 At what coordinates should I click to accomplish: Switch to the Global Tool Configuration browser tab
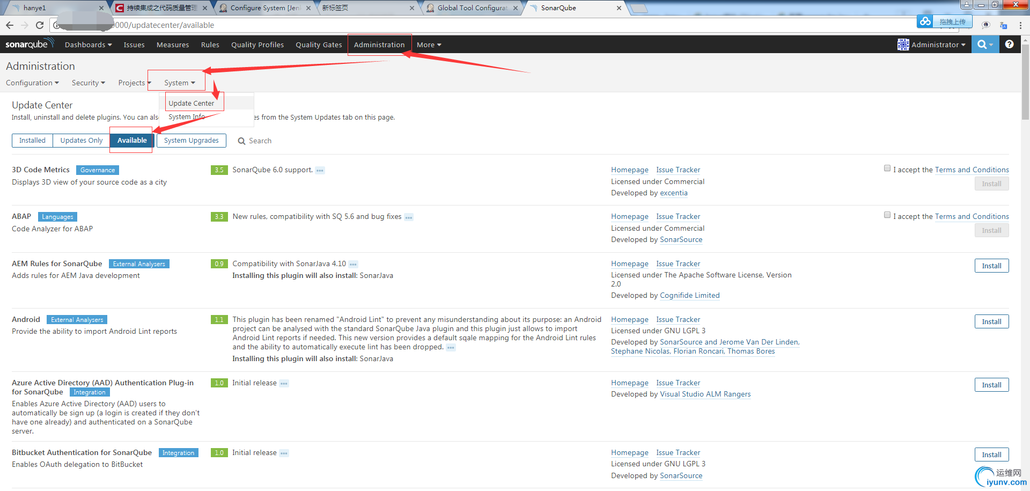click(472, 8)
